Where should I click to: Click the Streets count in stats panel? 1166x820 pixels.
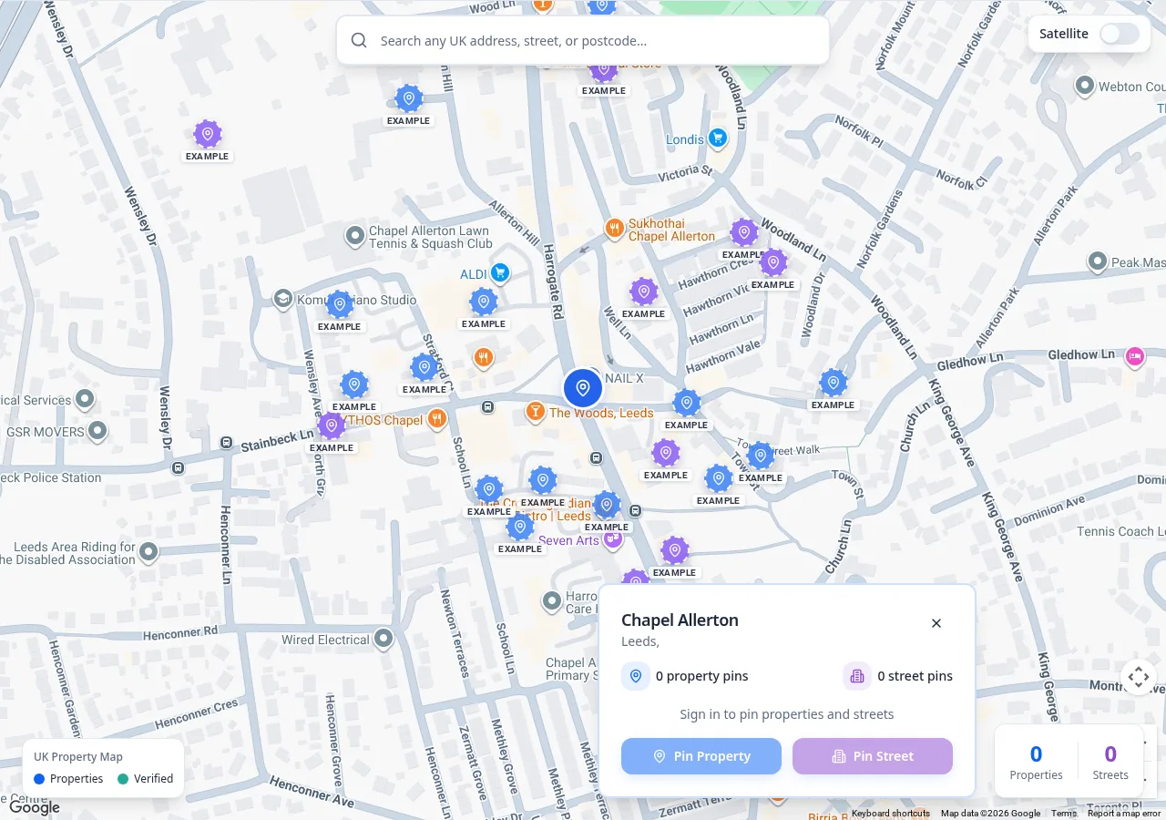[x=1110, y=753]
